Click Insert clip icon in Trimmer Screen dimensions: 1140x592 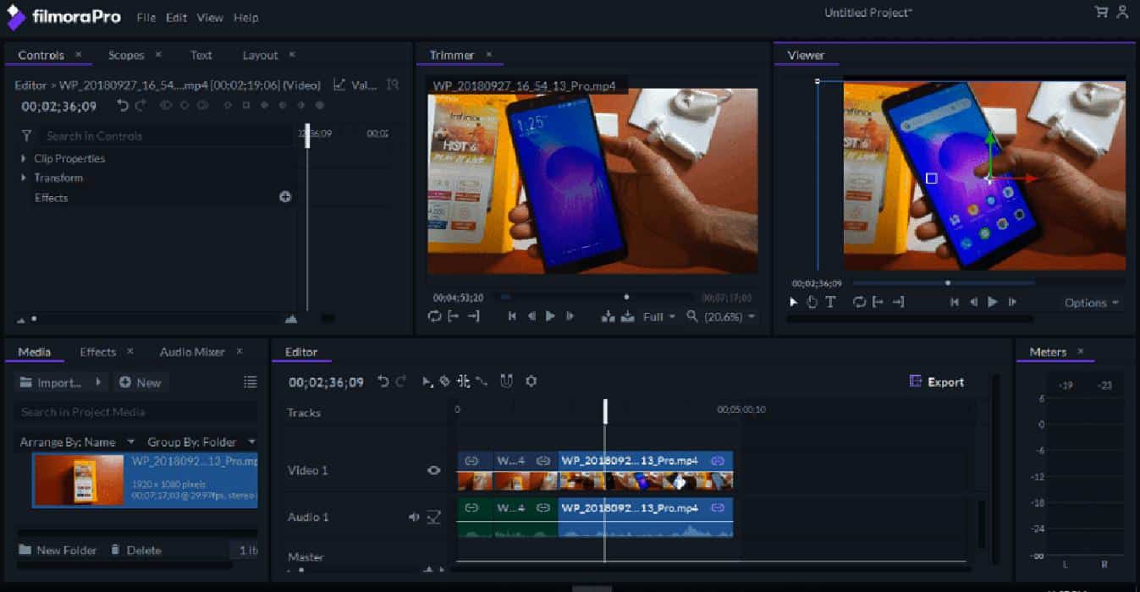point(608,316)
